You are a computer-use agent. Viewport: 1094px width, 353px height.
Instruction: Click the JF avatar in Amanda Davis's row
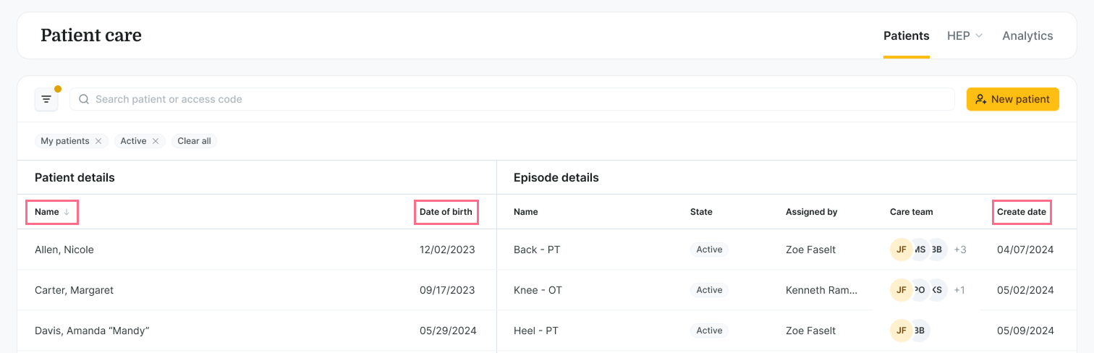pos(901,331)
